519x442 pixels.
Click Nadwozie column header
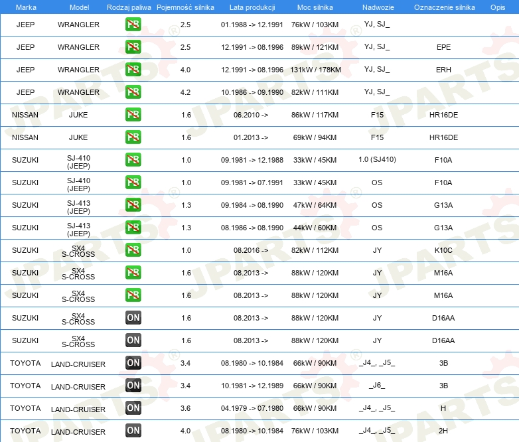tap(378, 7)
